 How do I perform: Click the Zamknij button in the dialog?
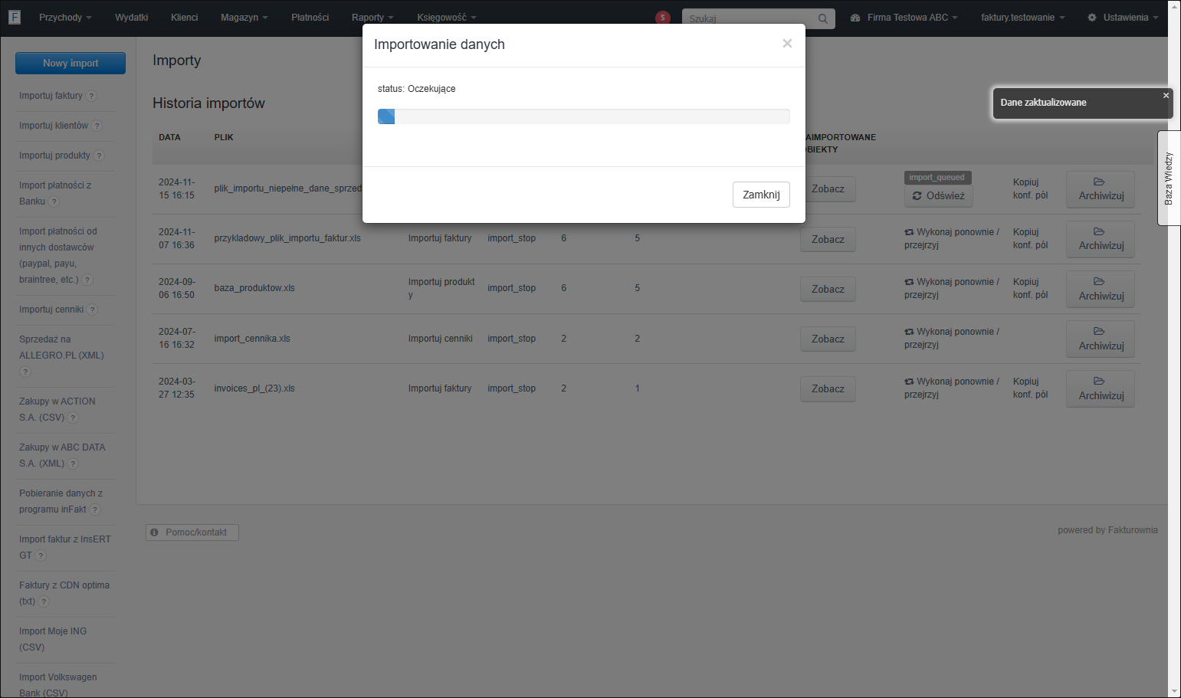pos(761,195)
